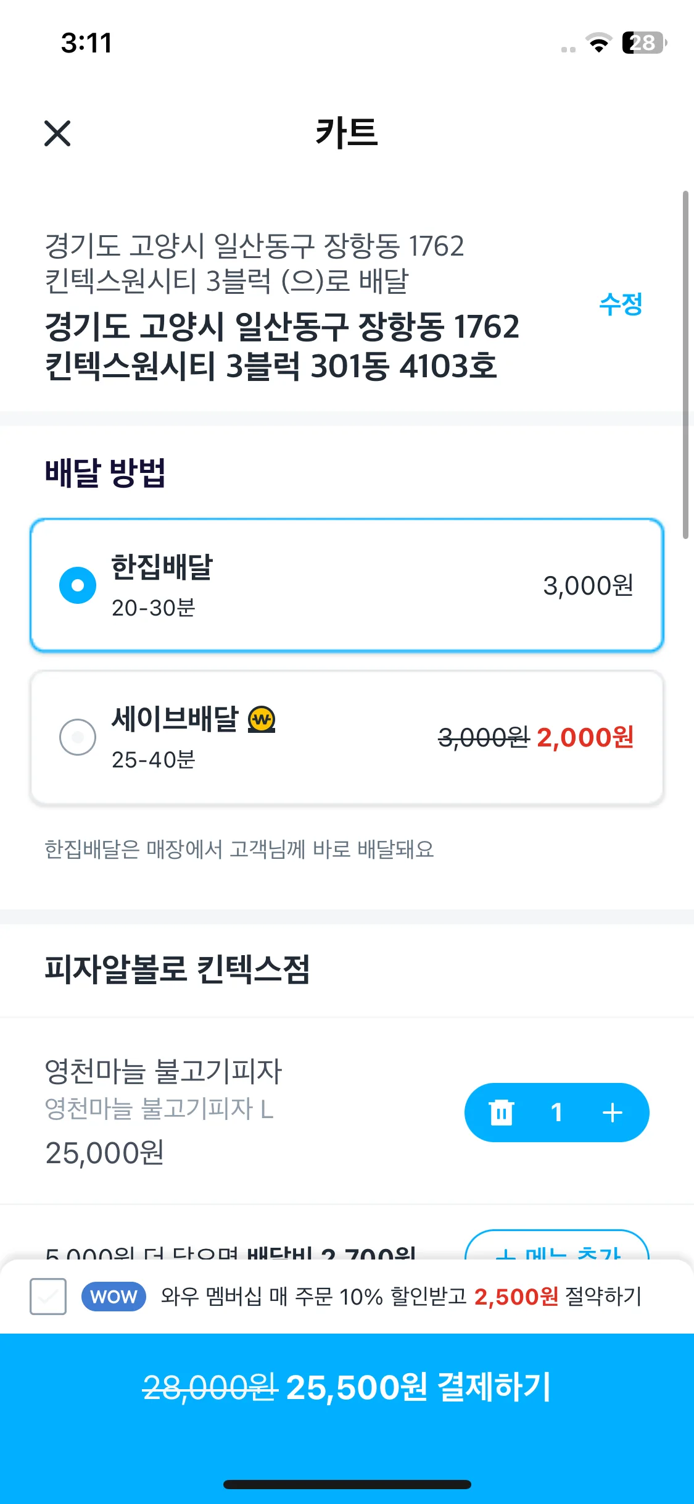This screenshot has height=1504, width=694.
Task: Increase pizza quantity with plus icon
Action: 613,1113
